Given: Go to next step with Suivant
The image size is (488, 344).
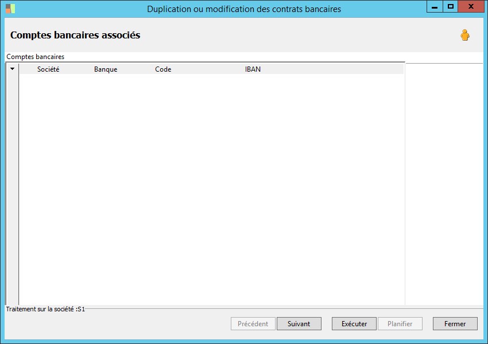Looking at the screenshot, I should coord(299,324).
